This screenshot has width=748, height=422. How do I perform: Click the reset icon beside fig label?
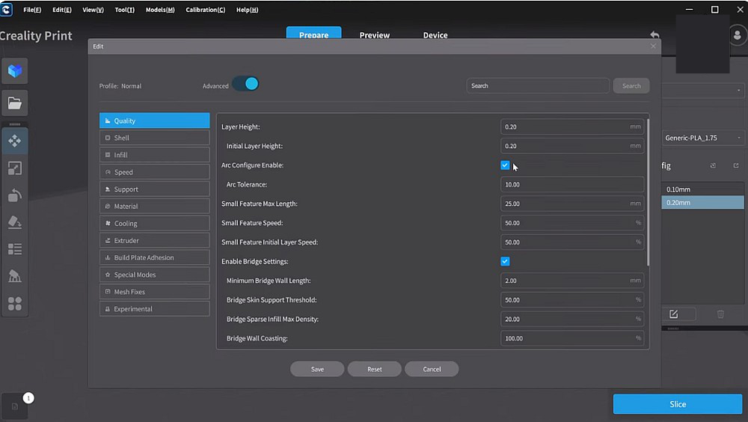[x=713, y=165]
